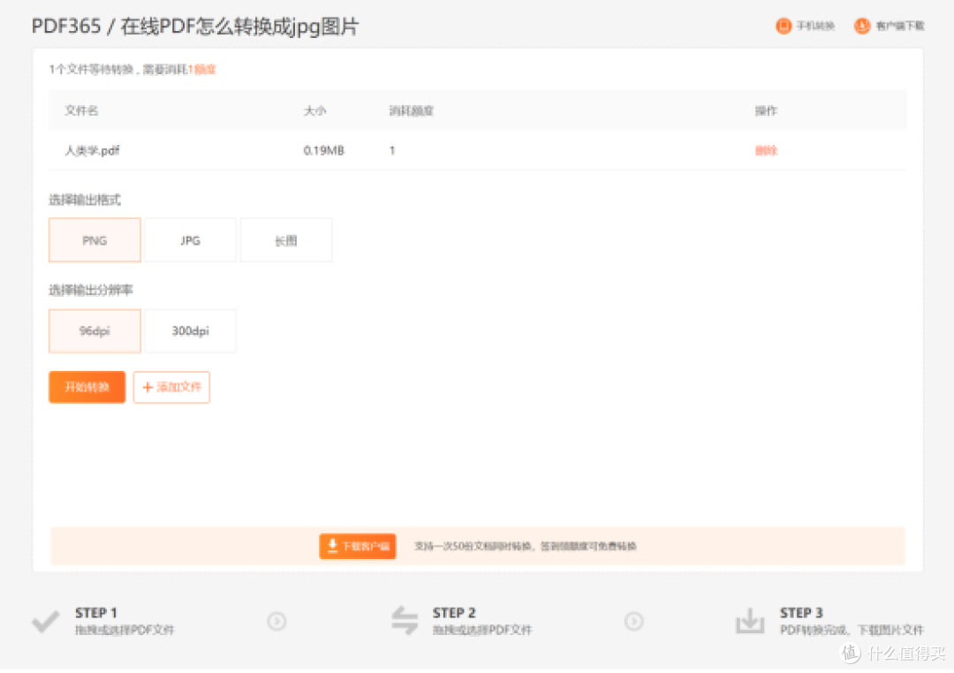Select JPG output format
954x673 pixels.
191,240
